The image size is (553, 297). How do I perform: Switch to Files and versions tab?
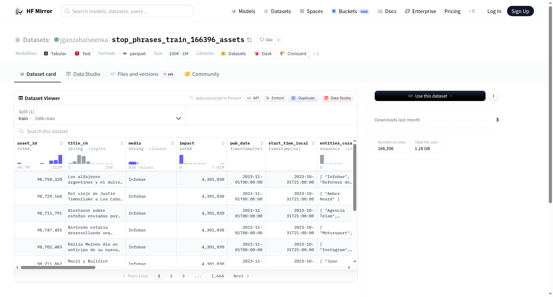142,74
